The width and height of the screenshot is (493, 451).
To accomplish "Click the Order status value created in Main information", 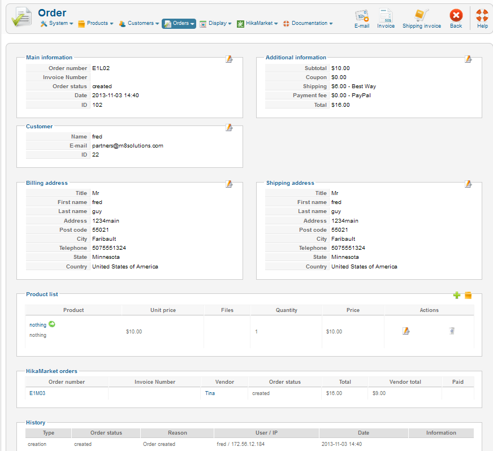I will [x=102, y=86].
